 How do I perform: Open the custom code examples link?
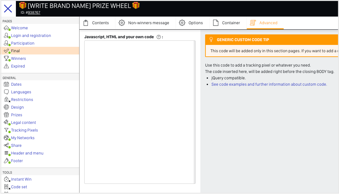tap(269, 84)
